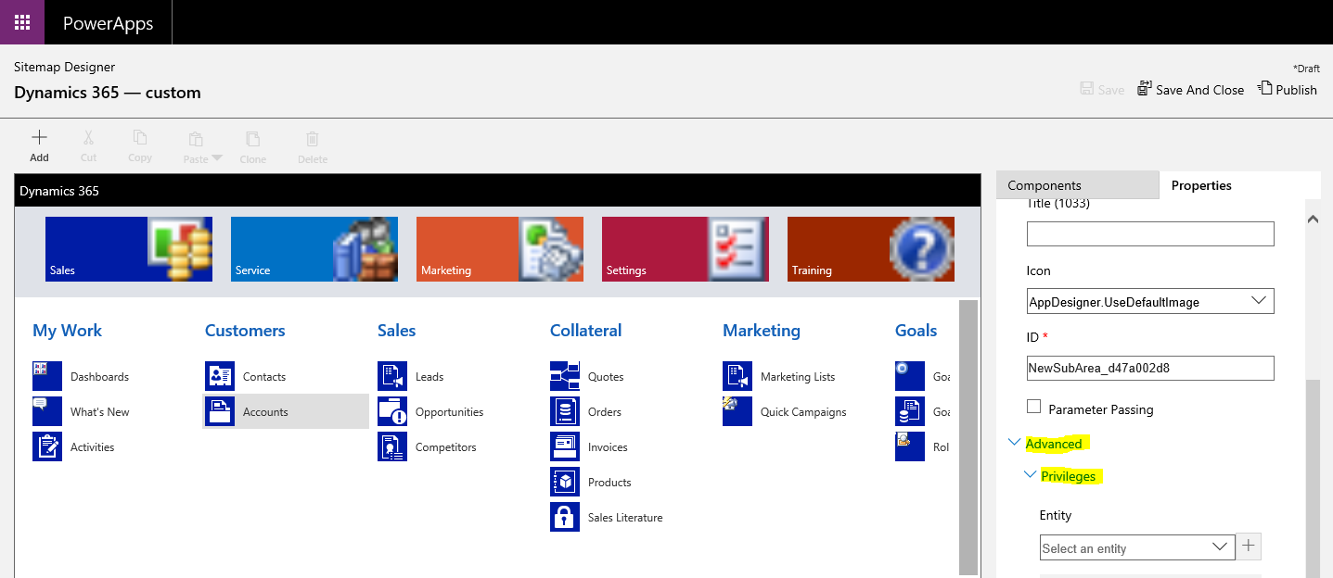
Task: Click the Paste toolbar icon
Action: tap(196, 139)
